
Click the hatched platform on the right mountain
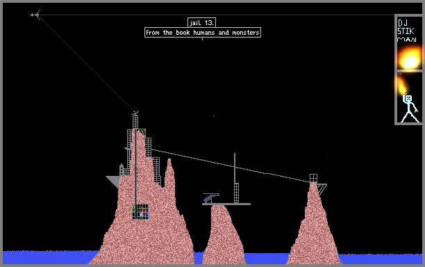pos(322,188)
